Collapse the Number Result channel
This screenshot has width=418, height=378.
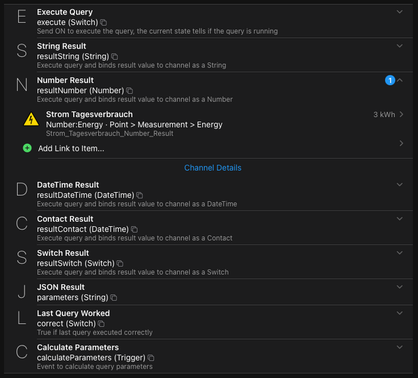click(400, 80)
